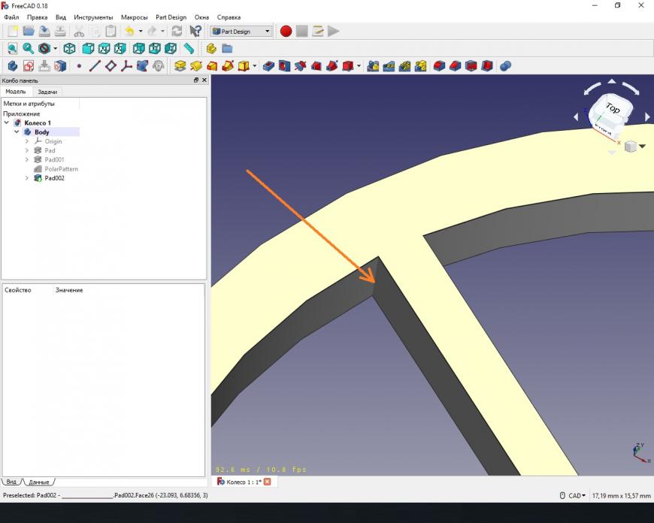Click the Revolution tool icon
Screen dimensions: 654x523
(195, 66)
